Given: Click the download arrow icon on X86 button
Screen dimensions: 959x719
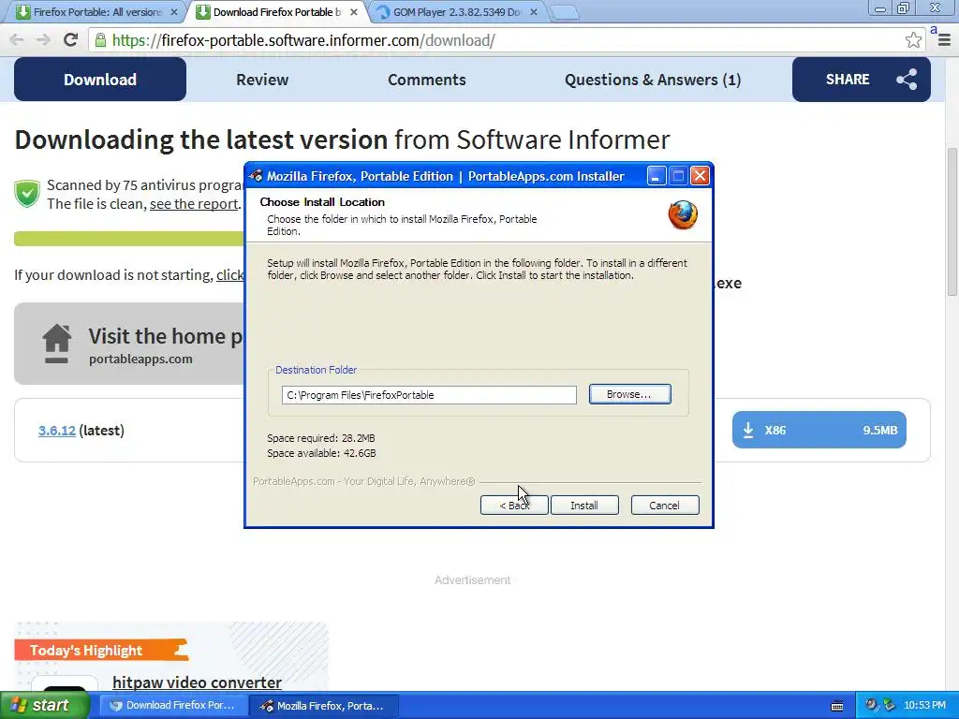Looking at the screenshot, I should pyautogui.click(x=748, y=431).
